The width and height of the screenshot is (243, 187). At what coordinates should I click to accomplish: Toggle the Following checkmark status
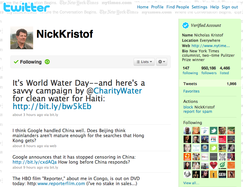click(x=28, y=62)
